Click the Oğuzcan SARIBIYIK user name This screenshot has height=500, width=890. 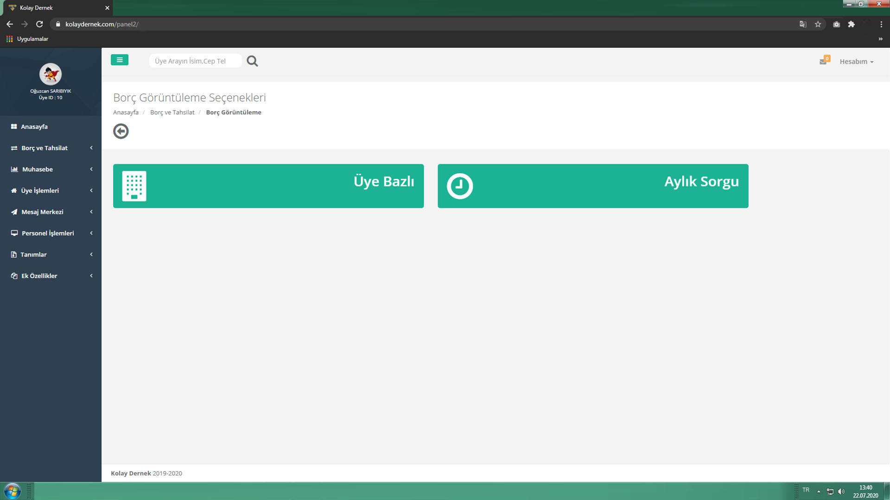51,91
